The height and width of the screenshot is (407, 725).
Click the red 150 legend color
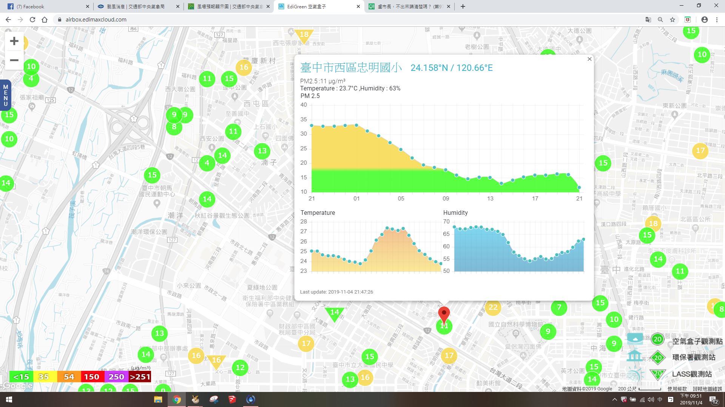92,376
